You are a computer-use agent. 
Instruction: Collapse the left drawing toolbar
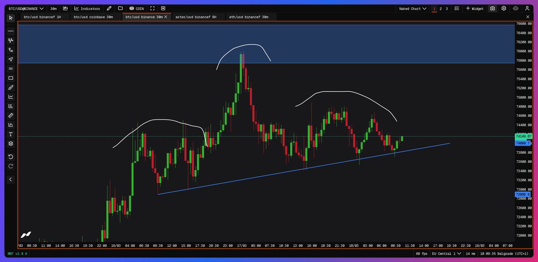[11, 179]
